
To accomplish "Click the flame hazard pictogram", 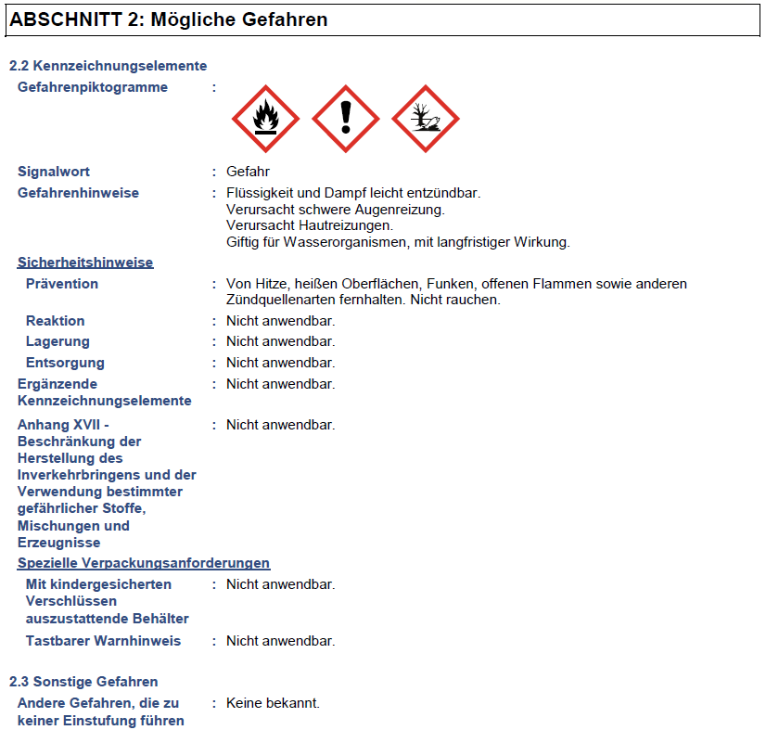I will [x=265, y=119].
